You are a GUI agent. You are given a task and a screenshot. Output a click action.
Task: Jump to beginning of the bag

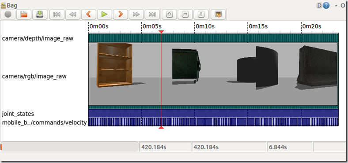pos(57,15)
